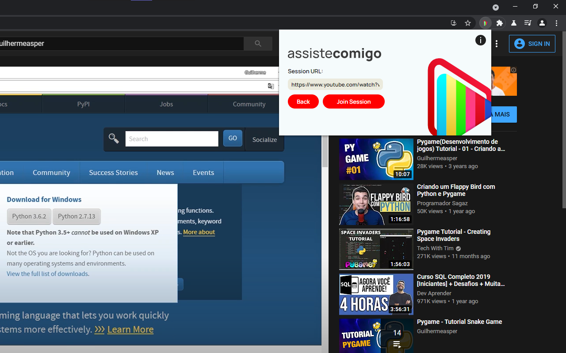Click the YouTube page vertical scrollbar

[563, 119]
